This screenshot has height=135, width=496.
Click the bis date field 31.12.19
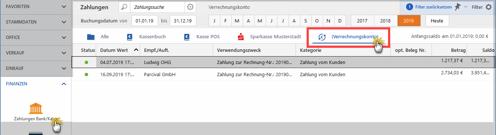tap(183, 21)
